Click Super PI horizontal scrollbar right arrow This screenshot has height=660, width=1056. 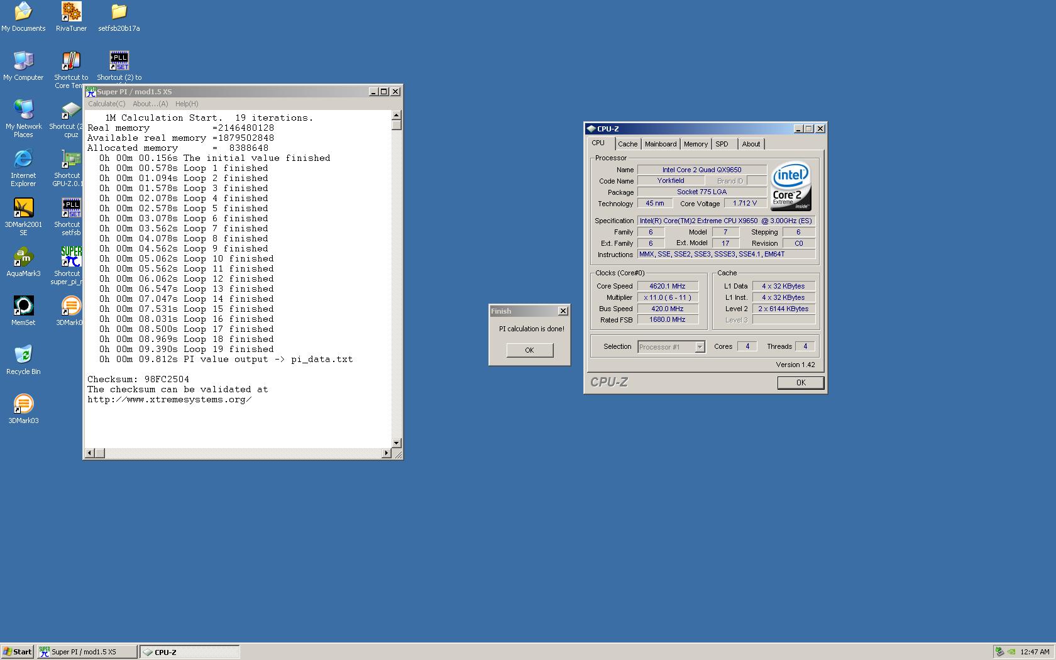point(386,453)
